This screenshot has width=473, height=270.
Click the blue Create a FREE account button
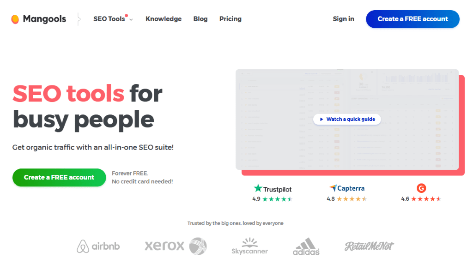(x=412, y=19)
